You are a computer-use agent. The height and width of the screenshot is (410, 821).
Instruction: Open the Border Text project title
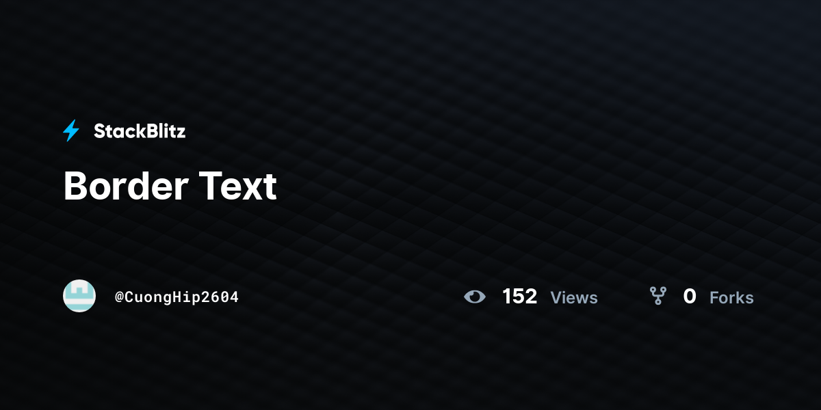(x=170, y=186)
